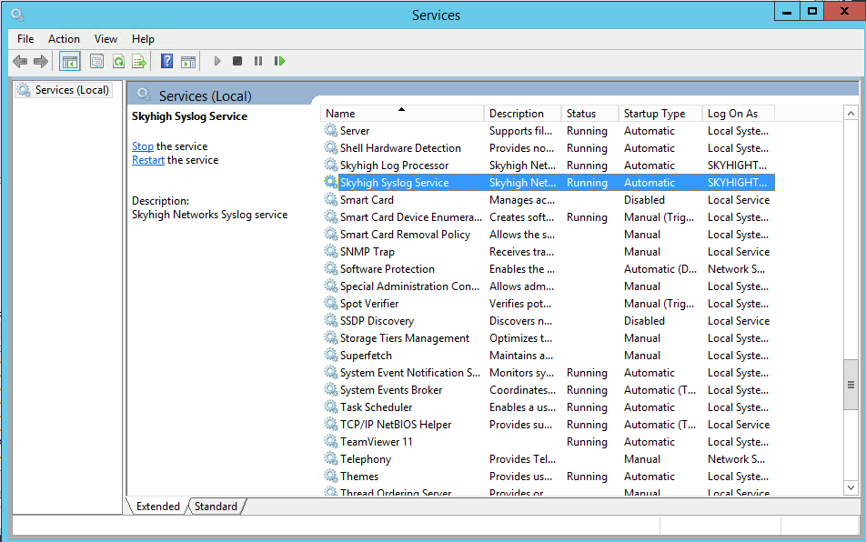This screenshot has width=866, height=542.
Task: Click the scrollbar down arrow in services list
Action: pyautogui.click(x=851, y=487)
